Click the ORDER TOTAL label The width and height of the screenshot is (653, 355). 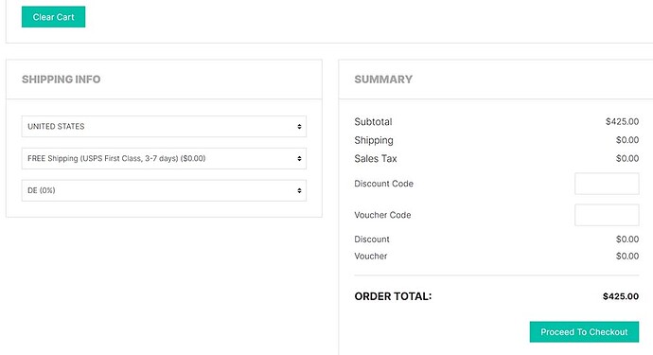tap(393, 296)
